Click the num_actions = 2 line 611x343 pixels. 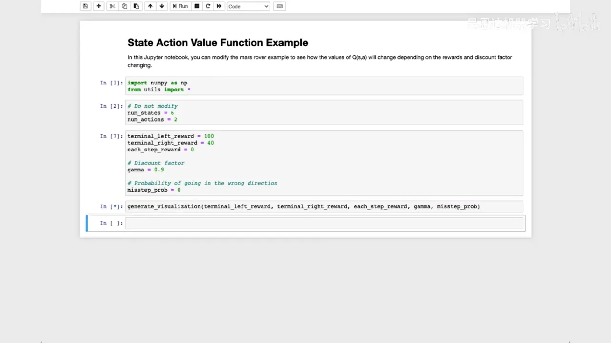pyautogui.click(x=152, y=120)
